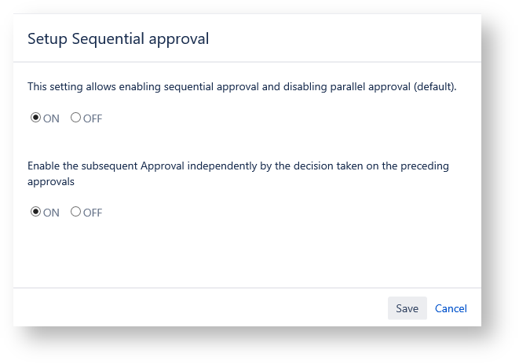Click the word "approvals" on the wrapped line

coord(51,180)
